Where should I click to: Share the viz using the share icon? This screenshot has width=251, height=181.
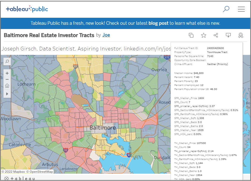coord(216,35)
